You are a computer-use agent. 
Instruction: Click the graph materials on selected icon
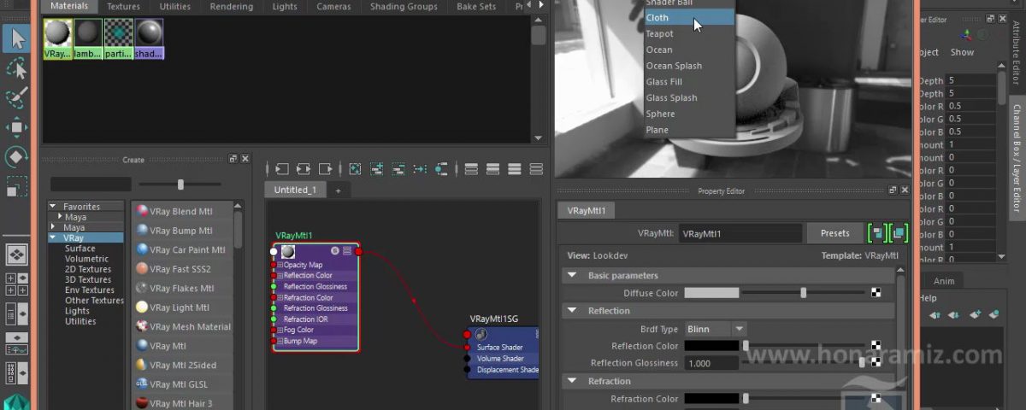tap(441, 169)
